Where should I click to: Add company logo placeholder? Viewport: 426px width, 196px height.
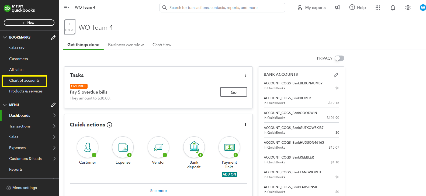(x=70, y=27)
